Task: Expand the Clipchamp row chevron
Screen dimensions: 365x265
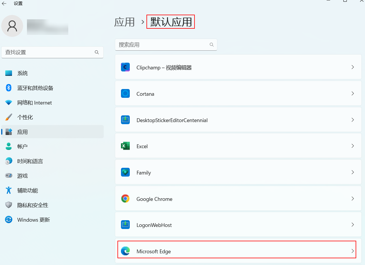Action: 353,67
